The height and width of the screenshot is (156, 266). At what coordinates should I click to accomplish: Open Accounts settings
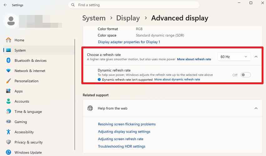tap(39, 101)
